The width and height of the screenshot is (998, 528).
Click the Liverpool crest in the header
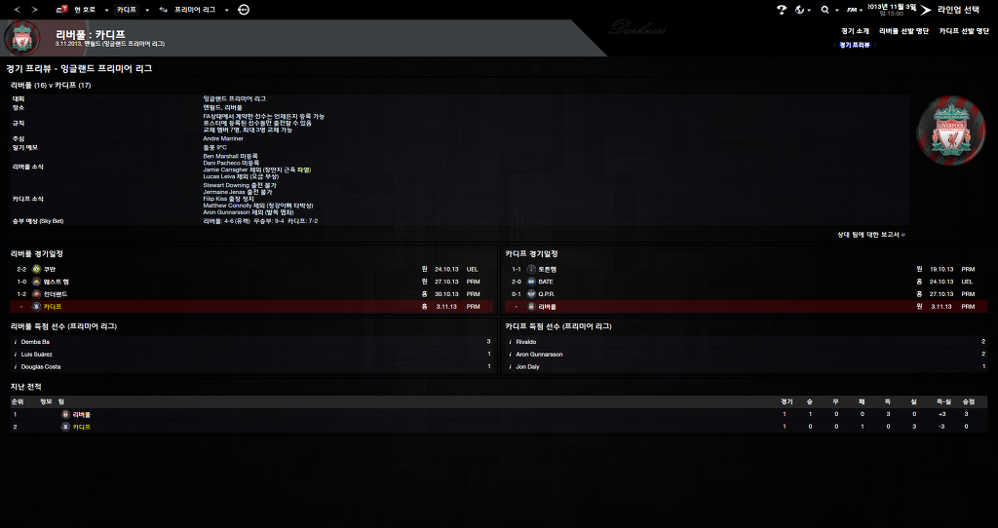pos(21,37)
